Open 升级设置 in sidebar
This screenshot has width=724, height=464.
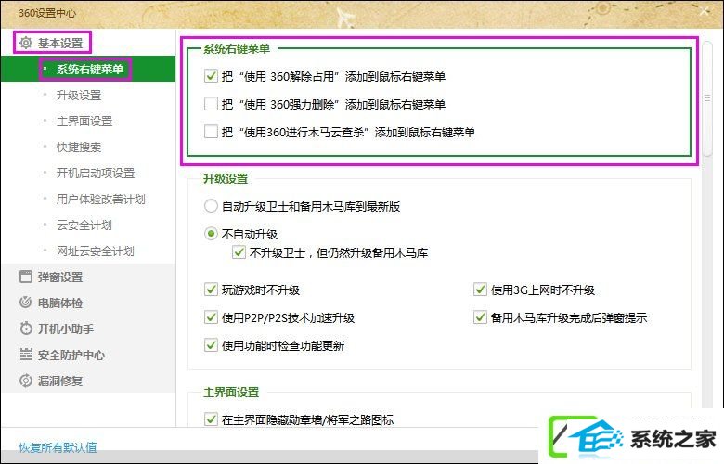click(x=79, y=95)
